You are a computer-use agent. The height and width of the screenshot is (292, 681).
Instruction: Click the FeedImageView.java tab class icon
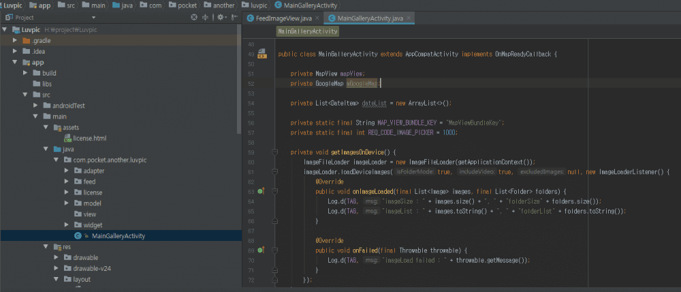tap(250, 18)
